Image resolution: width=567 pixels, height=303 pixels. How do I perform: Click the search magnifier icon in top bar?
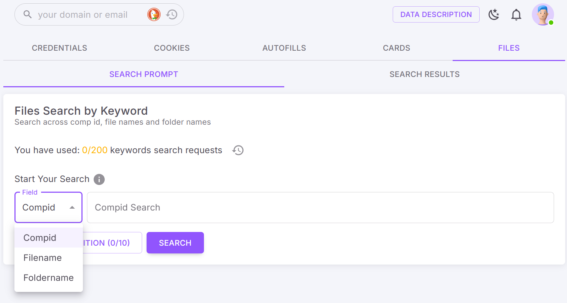click(27, 14)
